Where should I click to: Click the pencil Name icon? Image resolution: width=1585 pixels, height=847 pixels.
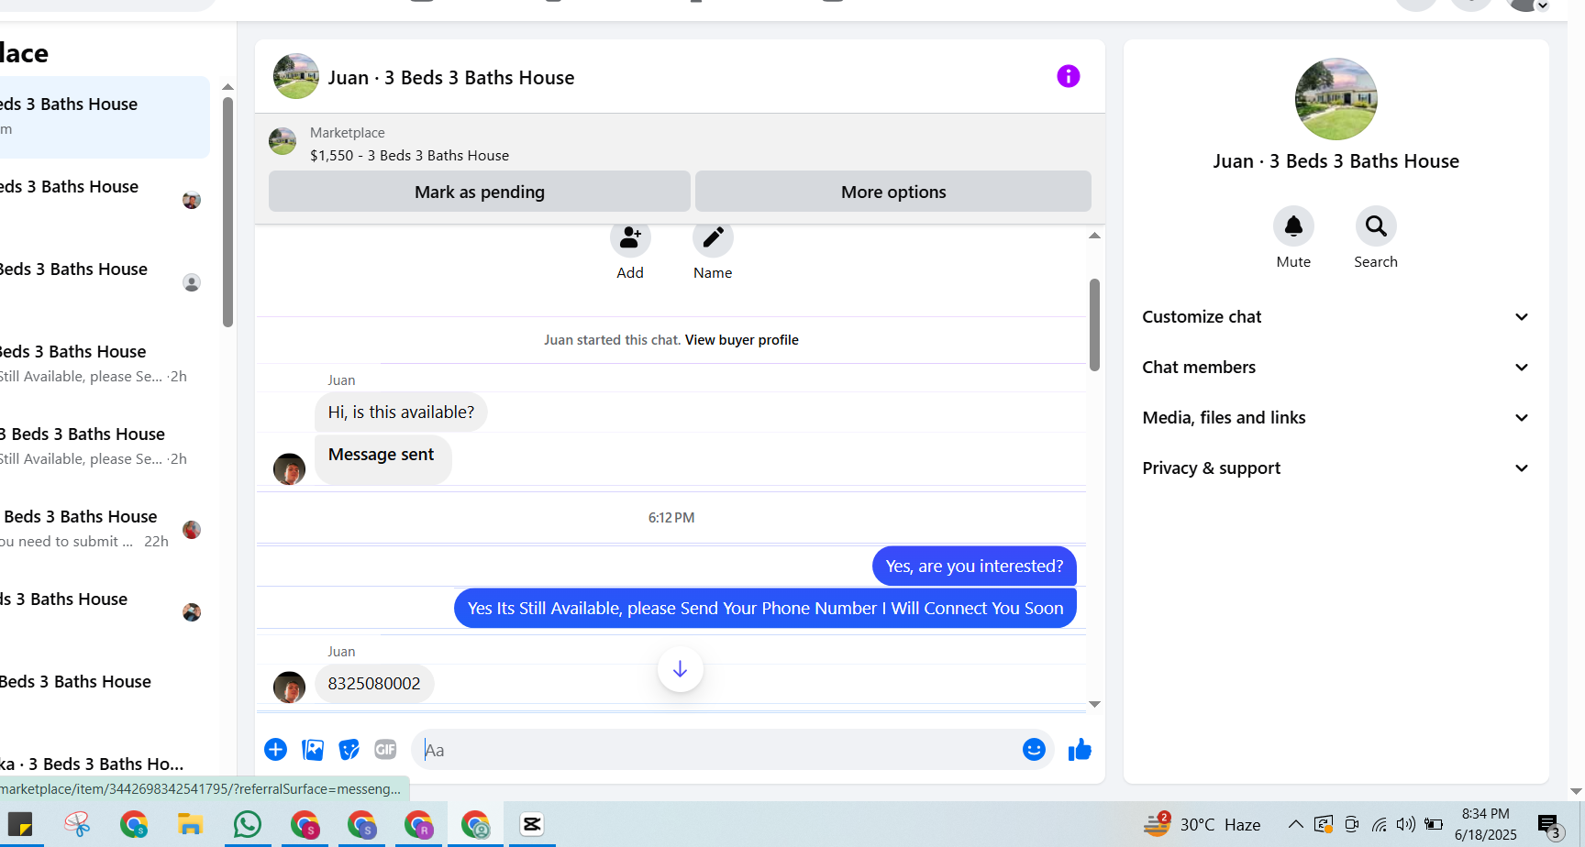point(713,238)
